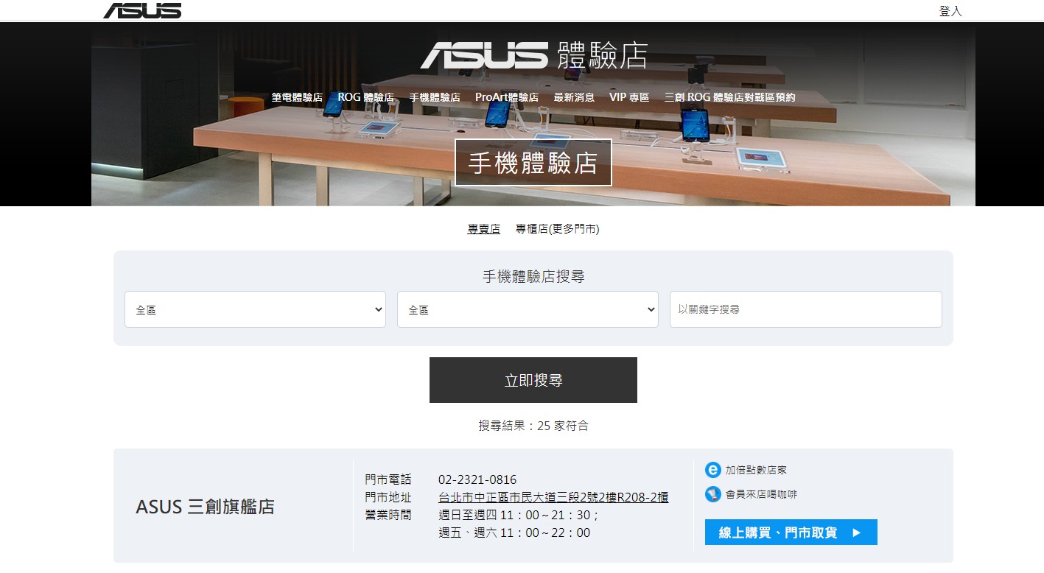
Task: Click the 線上購買、門市取貨 button
Action: [791, 532]
